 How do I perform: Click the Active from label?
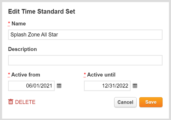(x=26, y=75)
